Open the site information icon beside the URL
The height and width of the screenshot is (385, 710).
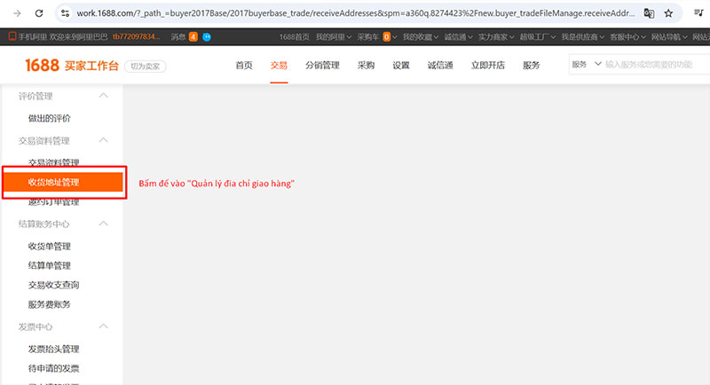pos(64,13)
